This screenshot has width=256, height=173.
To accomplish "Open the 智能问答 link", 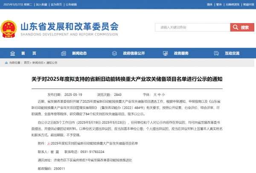I will (249, 5).
